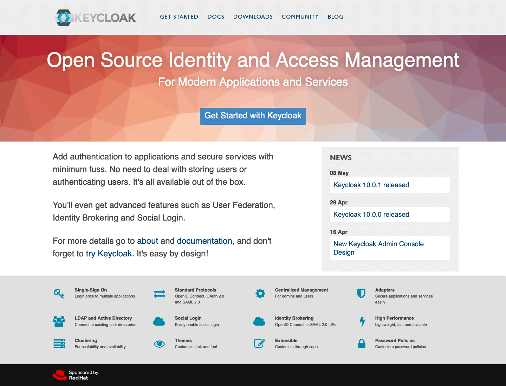Open the DOCS navigation item
This screenshot has width=506, height=386.
coord(216,17)
